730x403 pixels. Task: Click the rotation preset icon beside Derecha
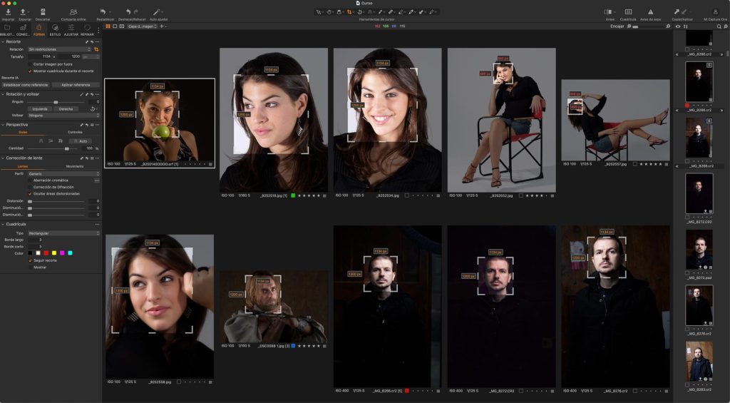click(x=93, y=109)
